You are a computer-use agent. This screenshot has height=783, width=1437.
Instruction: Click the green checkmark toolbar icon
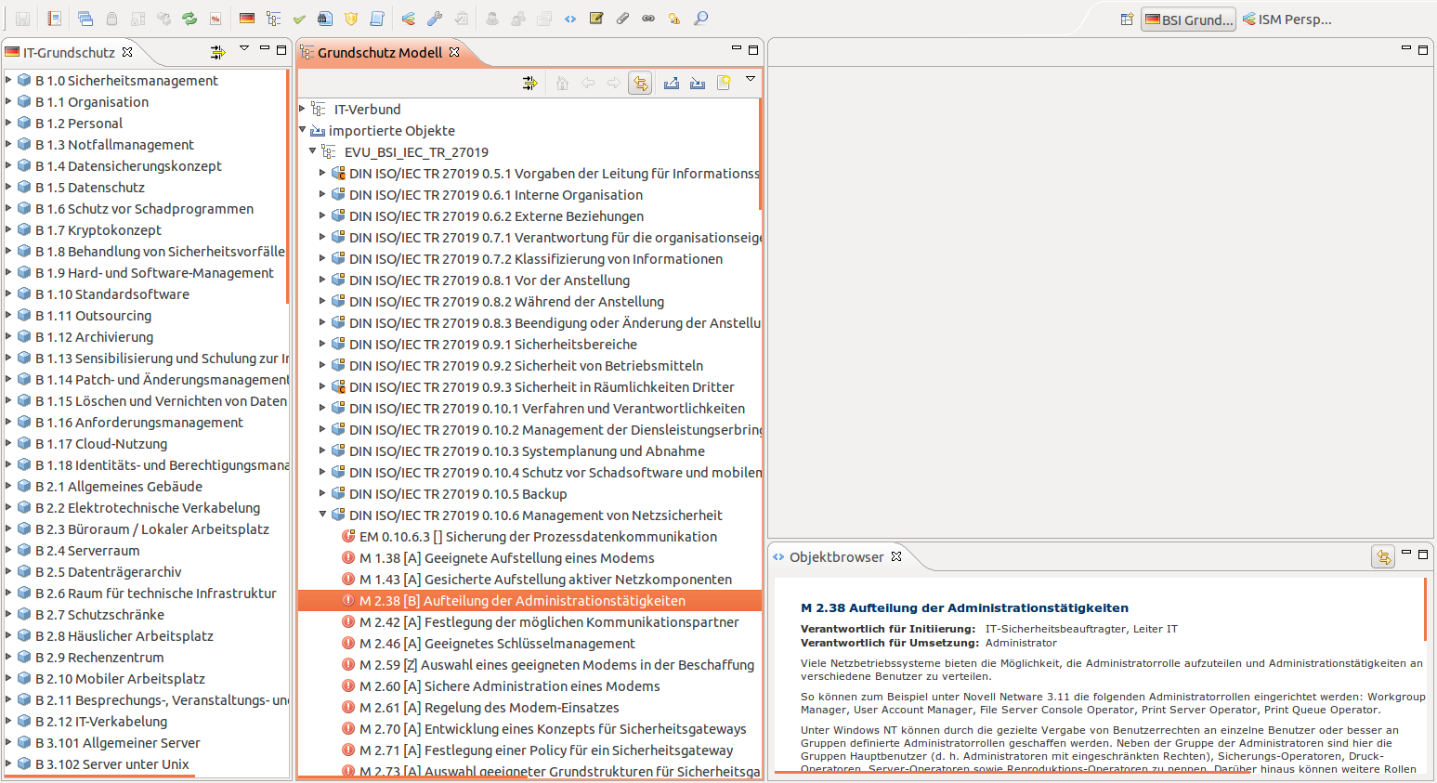(x=299, y=19)
